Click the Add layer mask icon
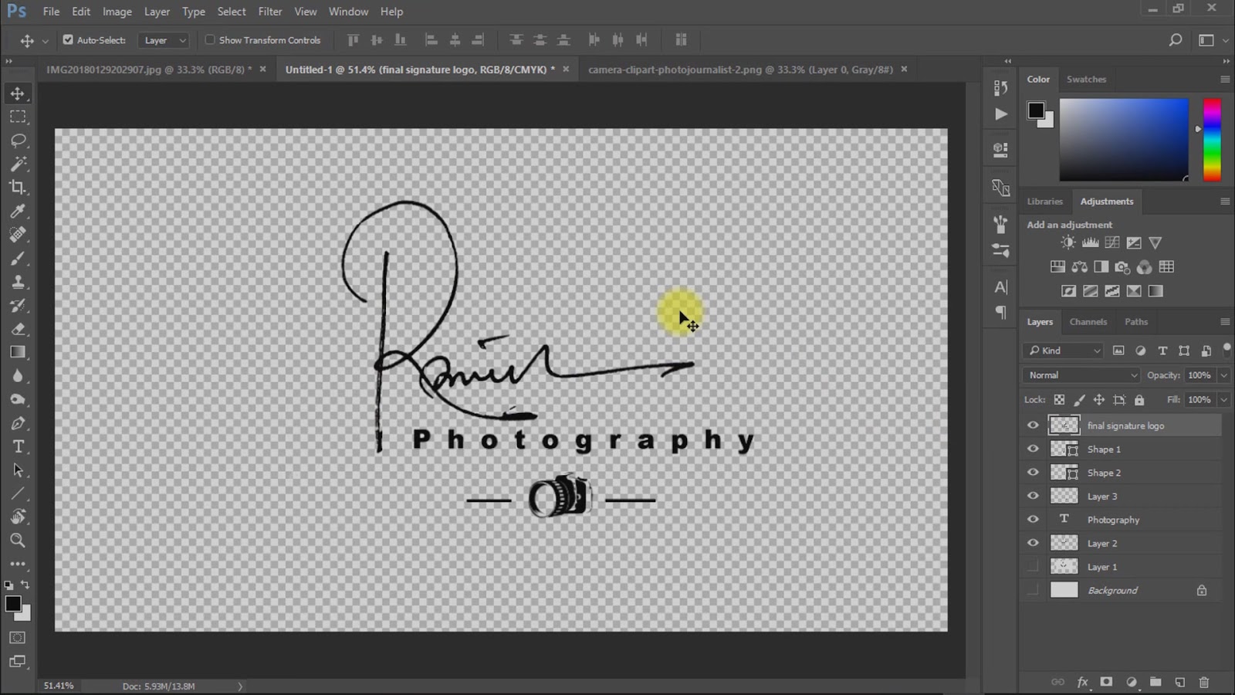This screenshot has height=695, width=1235. (x=1106, y=683)
